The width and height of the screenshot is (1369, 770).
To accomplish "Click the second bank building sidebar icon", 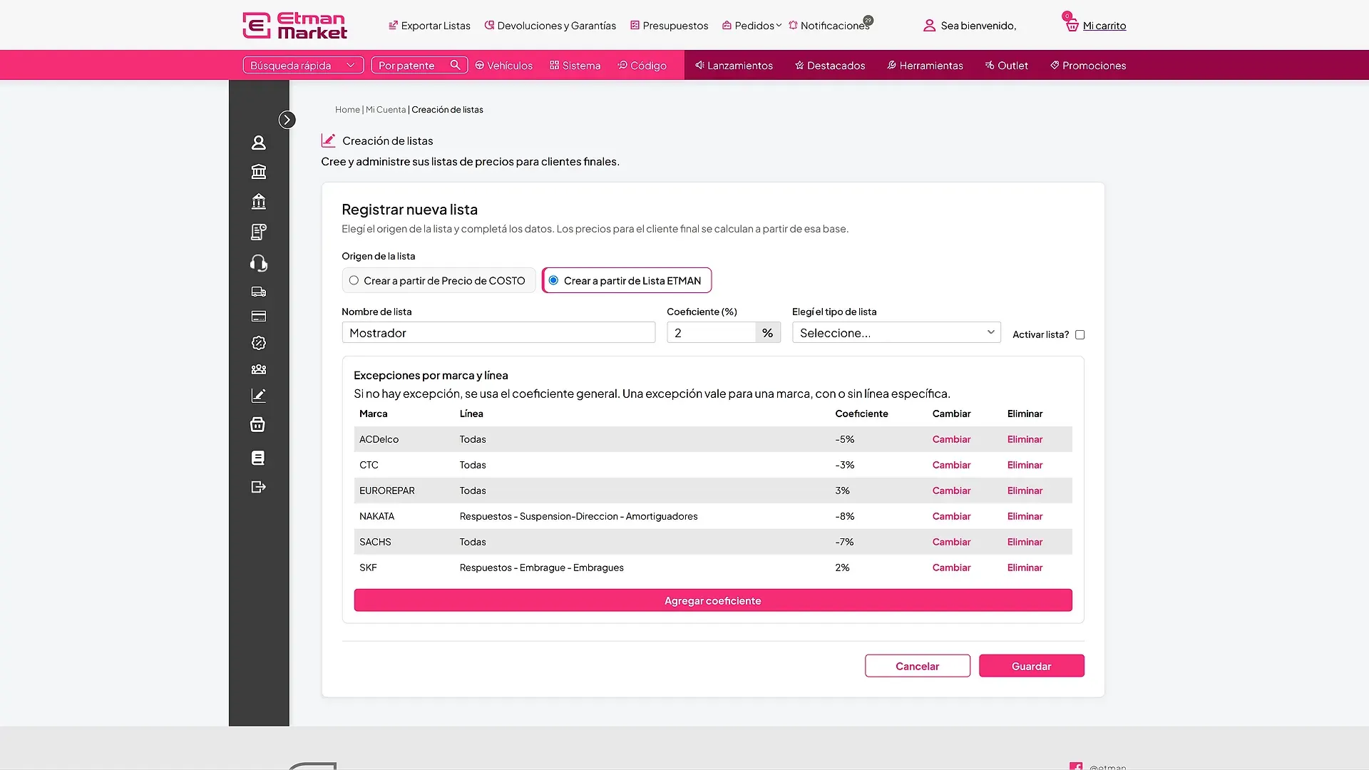I will coord(259,202).
